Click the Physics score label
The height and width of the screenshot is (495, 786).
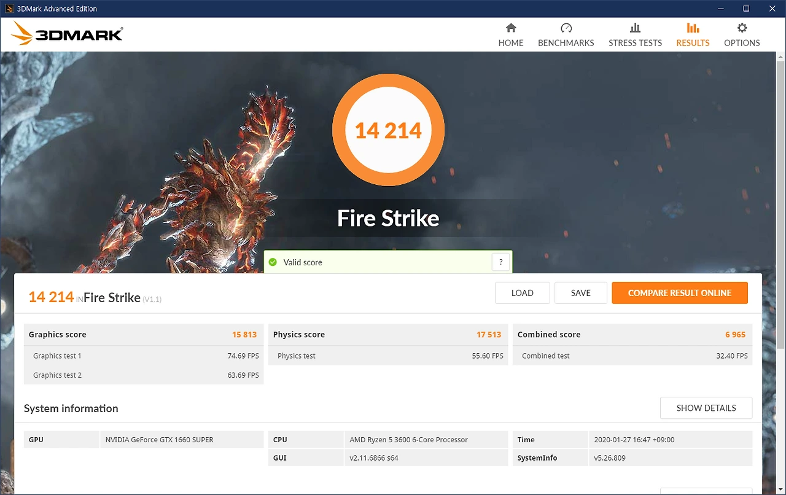(x=299, y=335)
